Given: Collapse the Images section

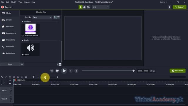Looking at the screenshot, I should coord(22,21).
